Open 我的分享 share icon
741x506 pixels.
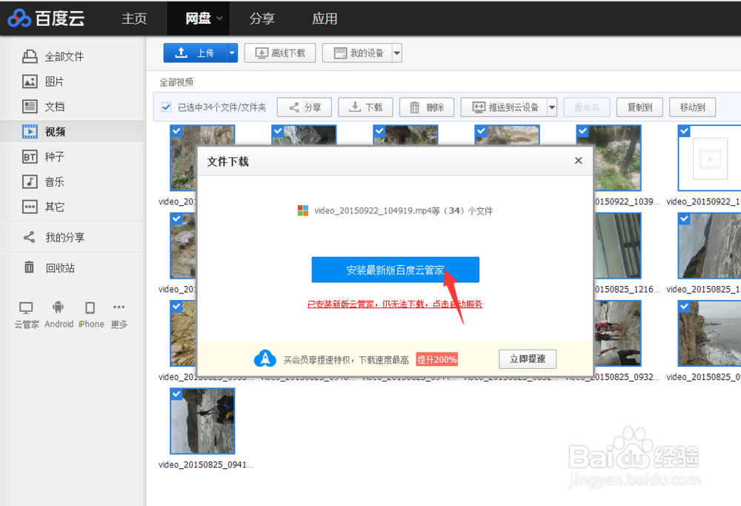pos(30,237)
